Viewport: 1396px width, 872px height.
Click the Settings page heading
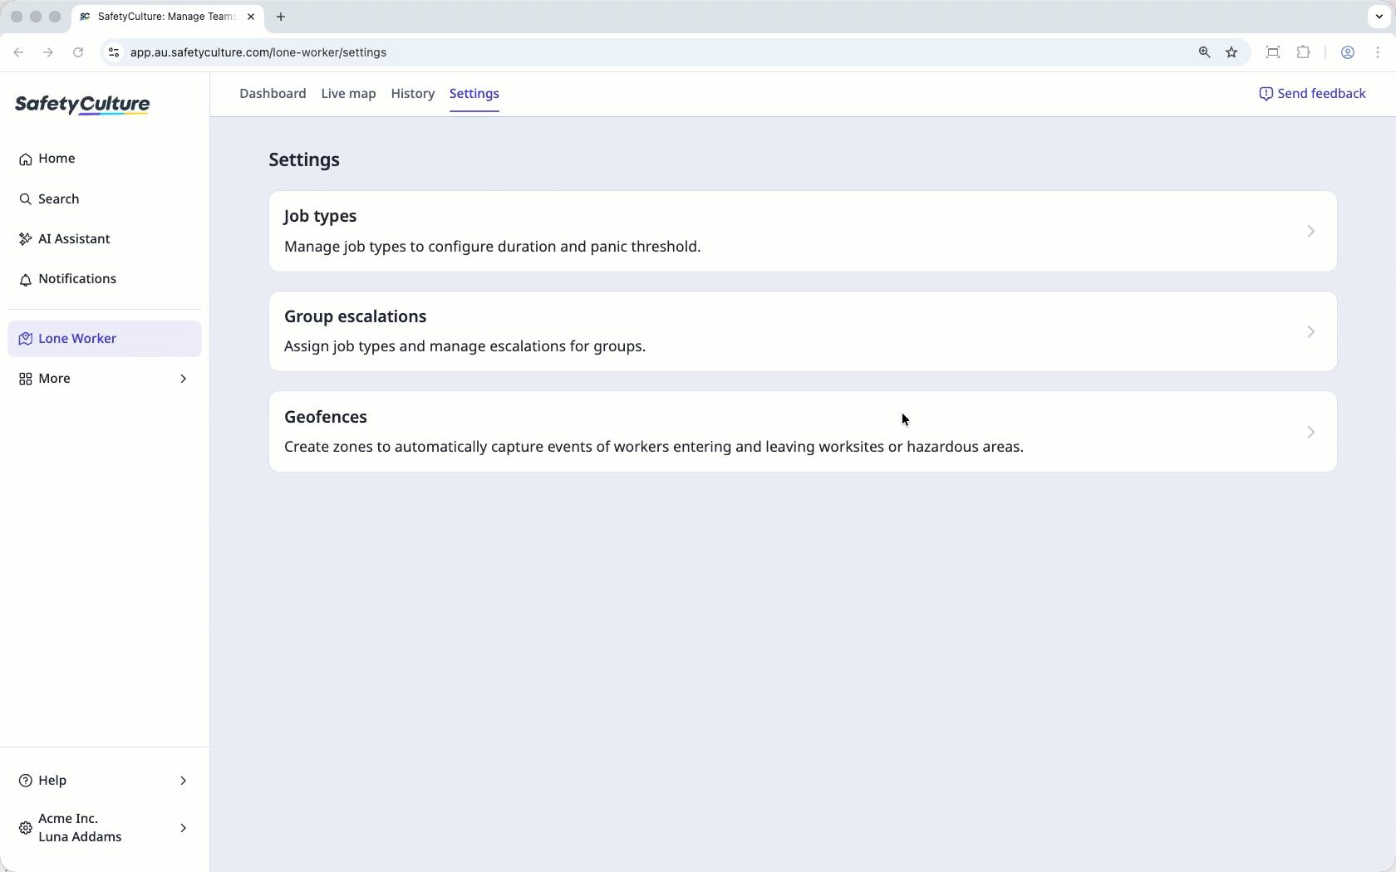click(x=304, y=159)
